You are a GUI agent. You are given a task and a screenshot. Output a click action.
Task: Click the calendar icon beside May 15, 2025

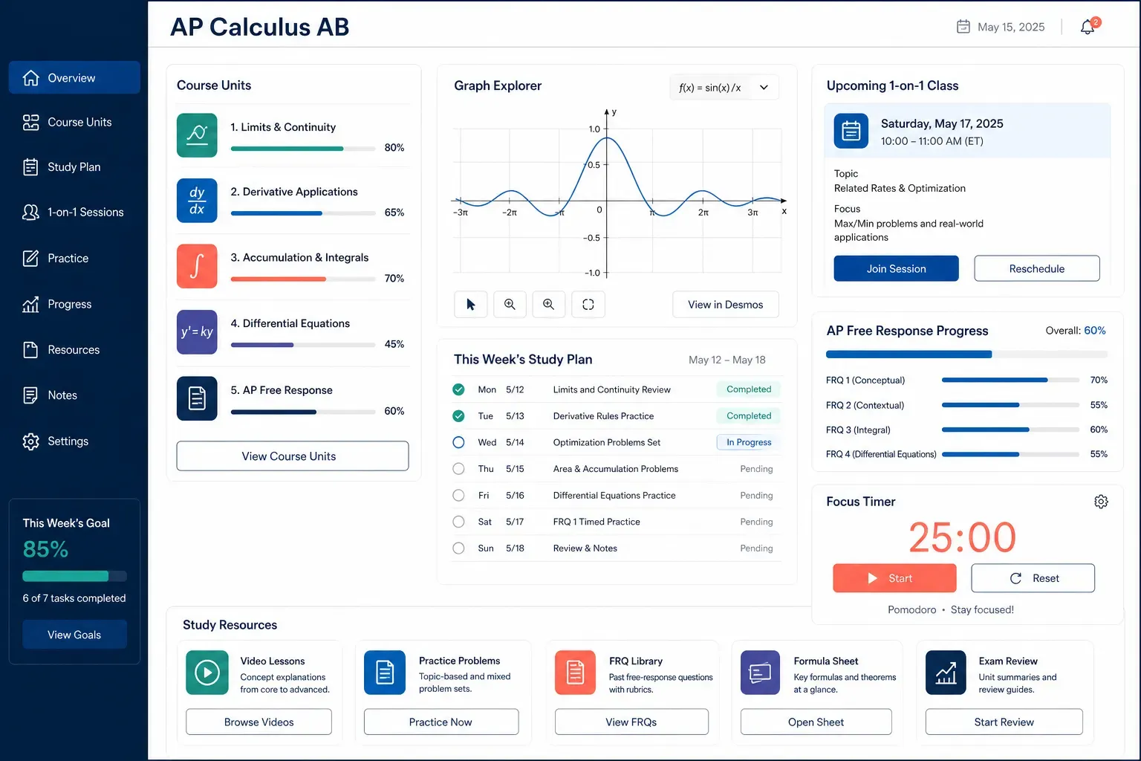(963, 27)
